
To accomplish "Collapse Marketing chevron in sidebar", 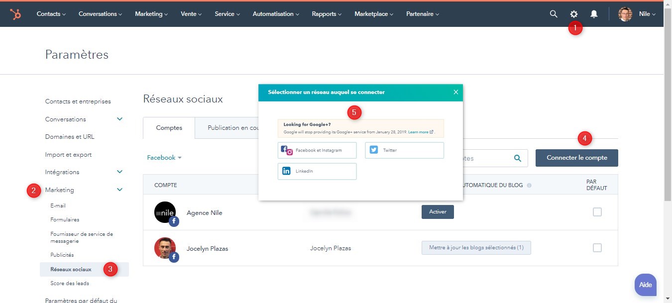I will pyautogui.click(x=119, y=190).
